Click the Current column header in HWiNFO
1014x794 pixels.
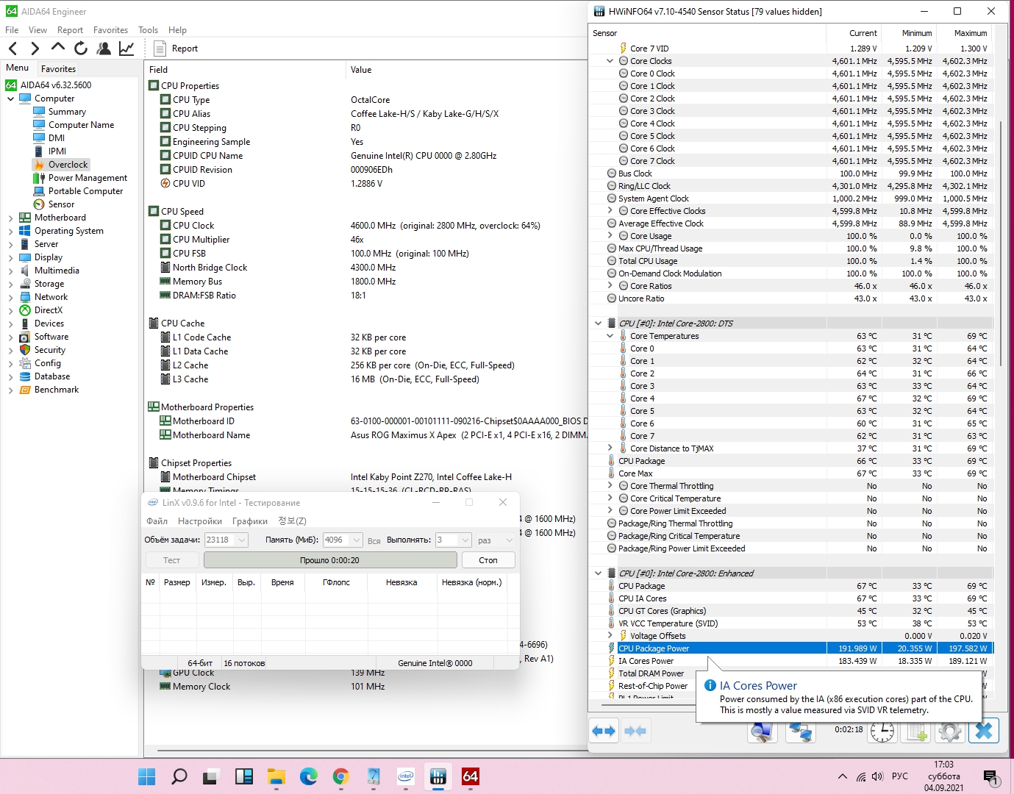tap(854, 33)
